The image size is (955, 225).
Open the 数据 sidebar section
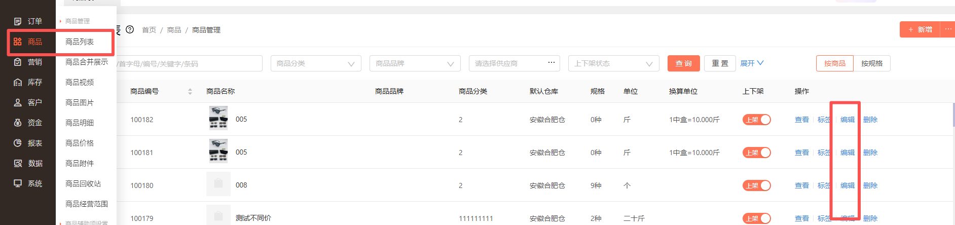tap(28, 163)
